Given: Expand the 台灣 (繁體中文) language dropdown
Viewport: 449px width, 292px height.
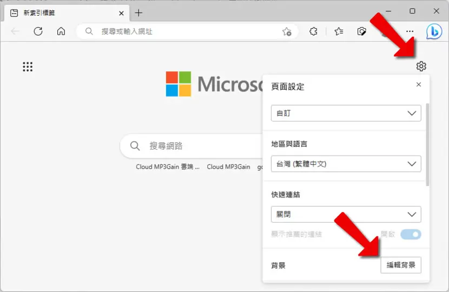Looking at the screenshot, I should tap(346, 164).
